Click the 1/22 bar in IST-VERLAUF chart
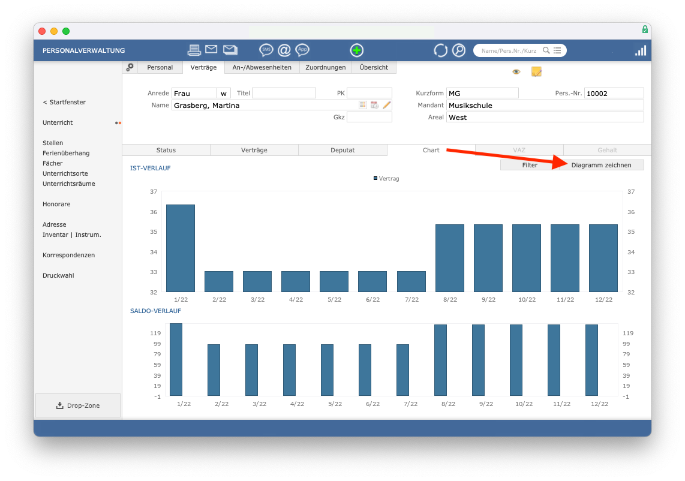Screen dimensions: 685x481 pyautogui.click(x=181, y=248)
